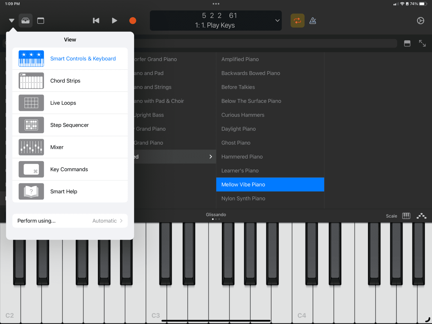Open the Live Loops view
The image size is (432, 324).
(x=63, y=103)
